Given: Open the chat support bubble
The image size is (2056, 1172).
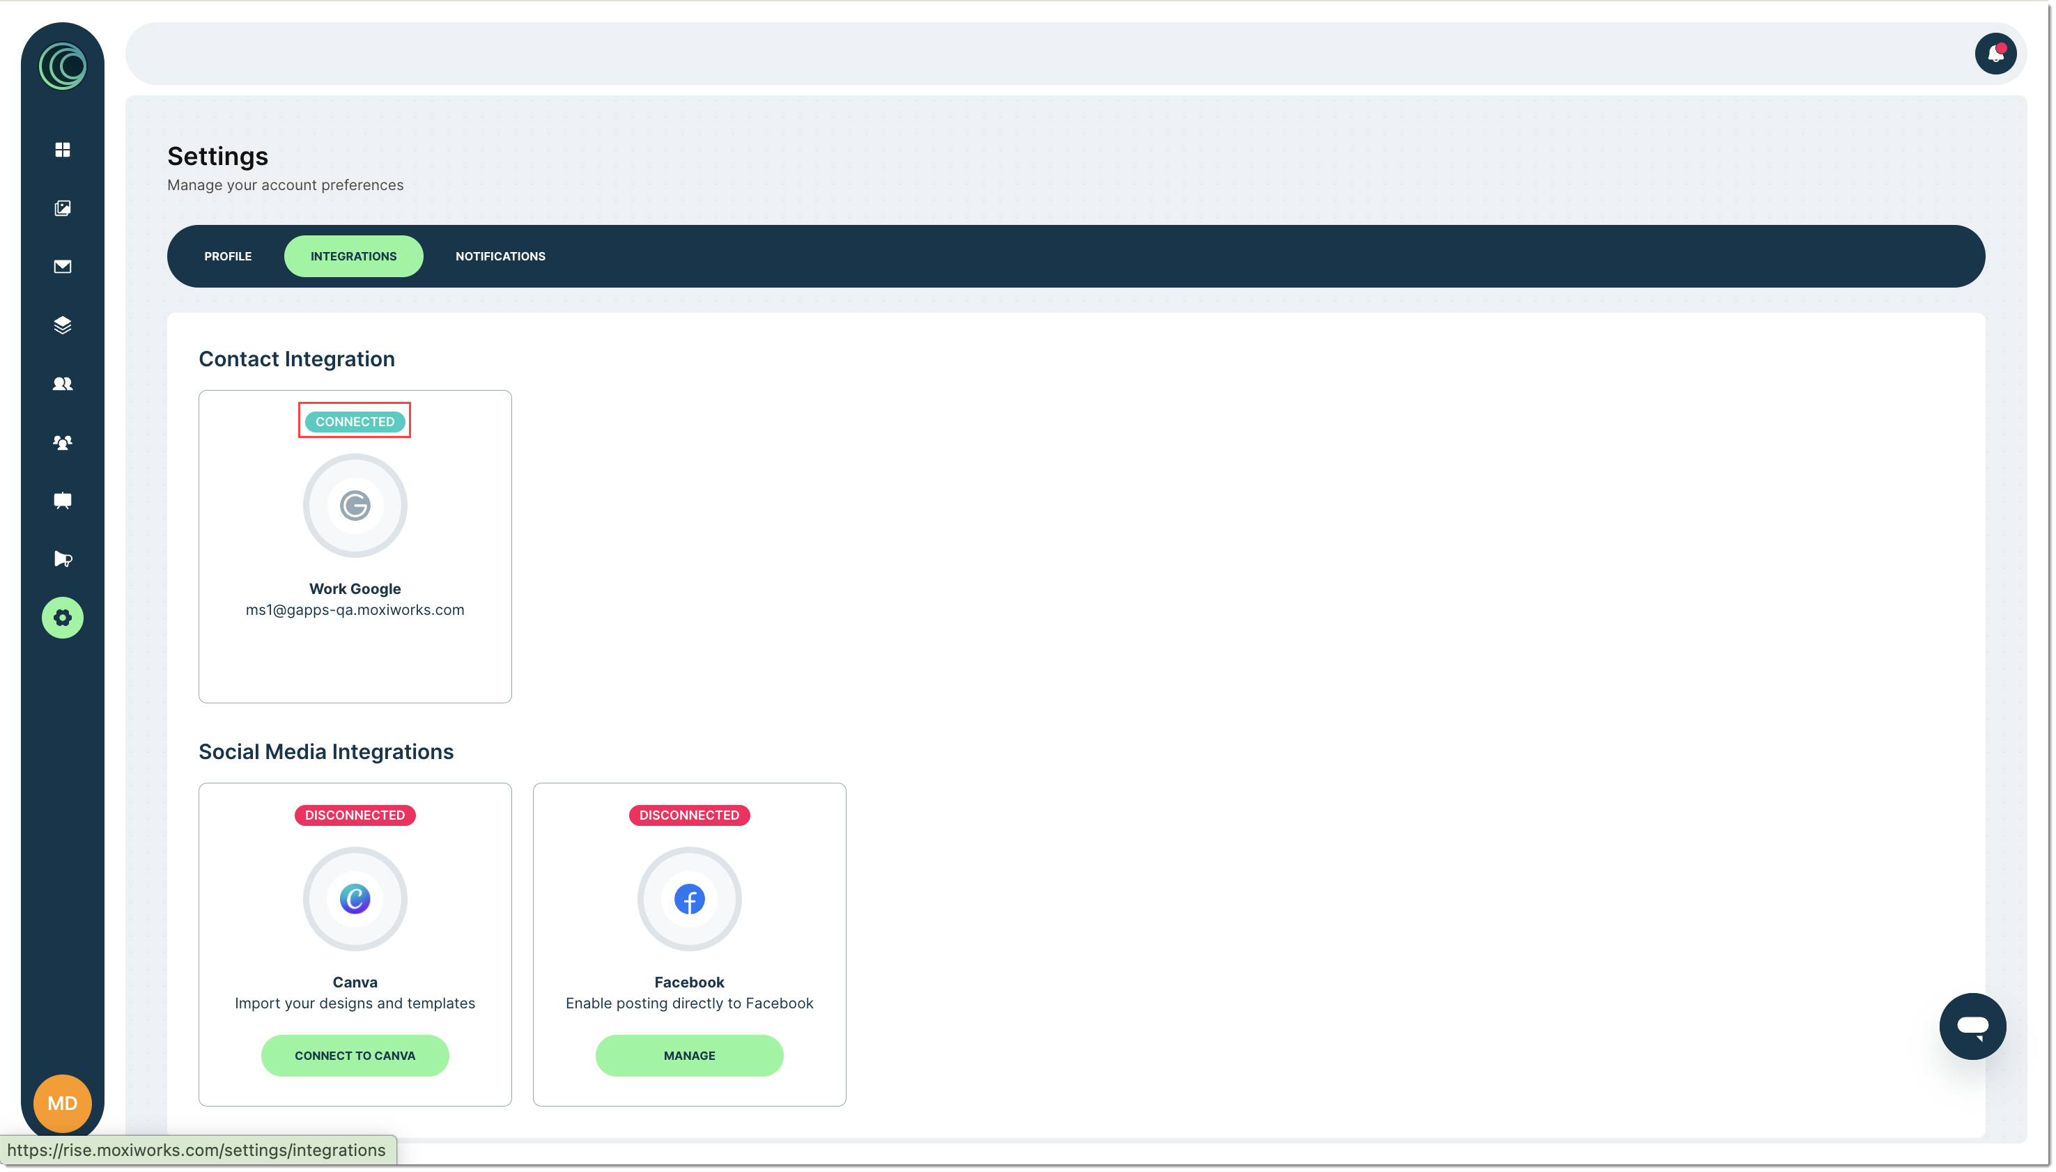Looking at the screenshot, I should pos(1972,1026).
